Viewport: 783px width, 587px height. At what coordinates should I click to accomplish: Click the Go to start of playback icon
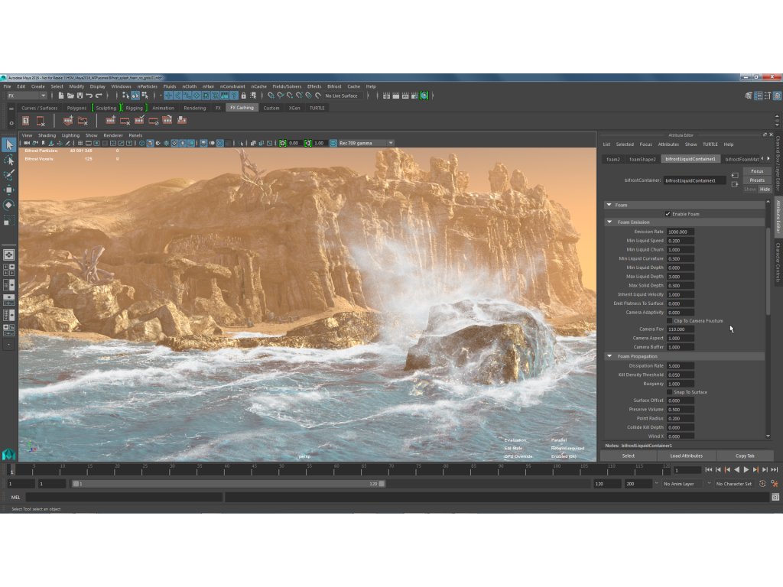(x=709, y=470)
